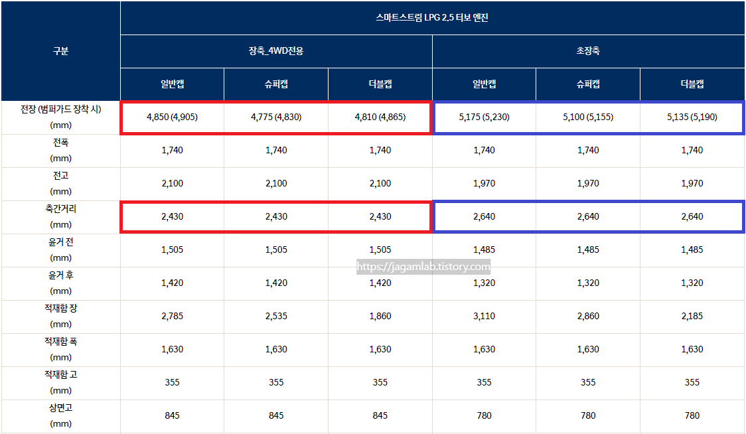This screenshot has width=746, height=434.
Task: Select 상면고 845 under 장축 일반캡
Action: 172,416
